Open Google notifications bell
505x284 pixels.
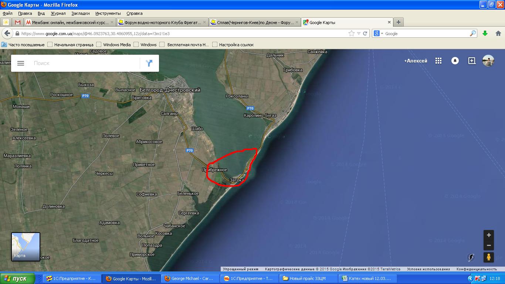[455, 61]
